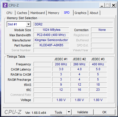
Task: Select the Memory tab
Action: 54,13
